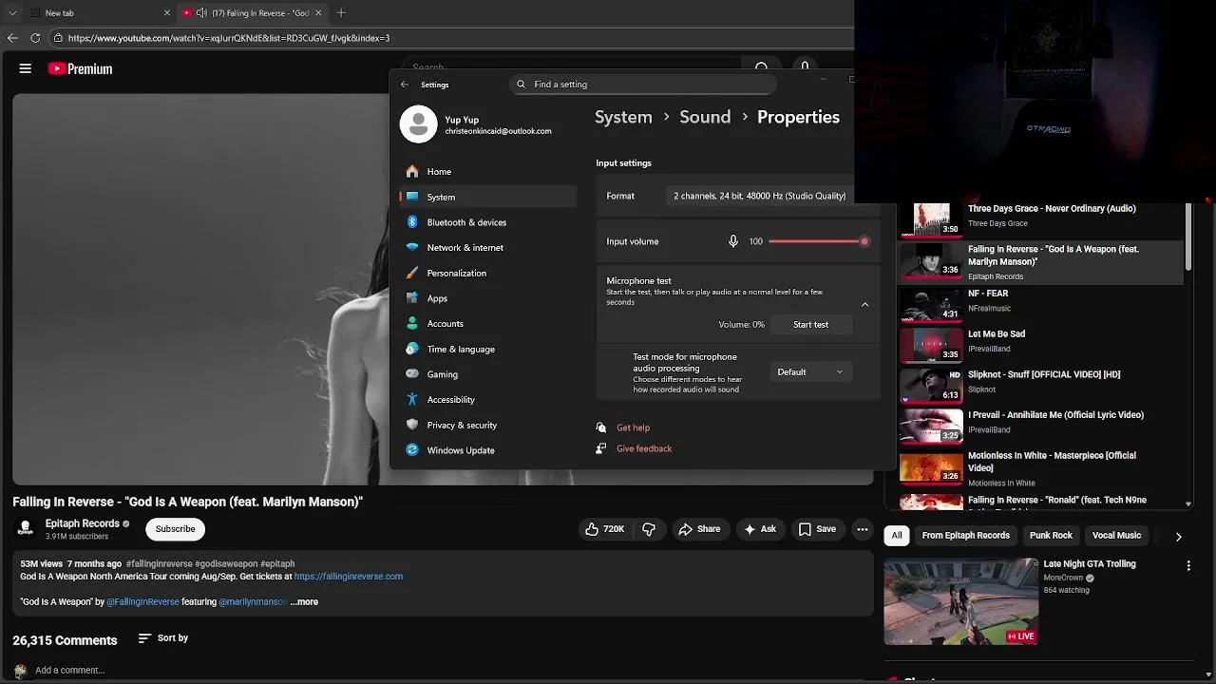Screen dimensions: 1216x684
Task: Select the From Epitaph Records chip
Action: coord(965,536)
